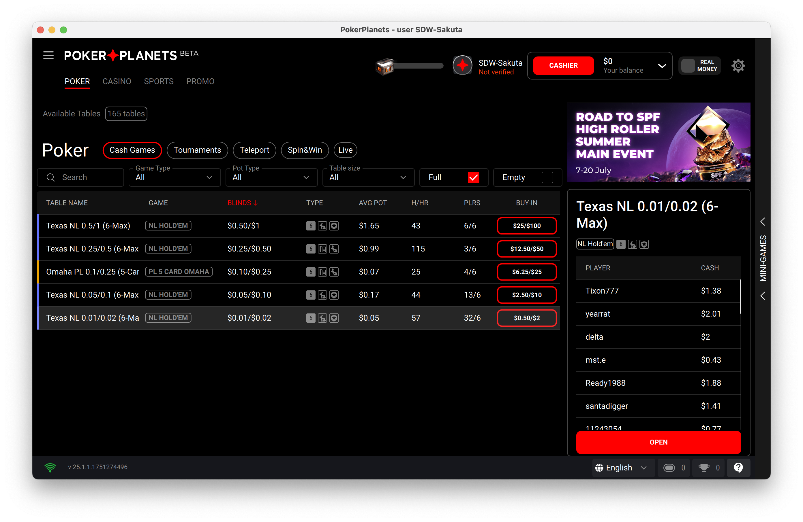Click the rabbit icon in Omaha PL 0.1/0.25 row

tap(334, 272)
